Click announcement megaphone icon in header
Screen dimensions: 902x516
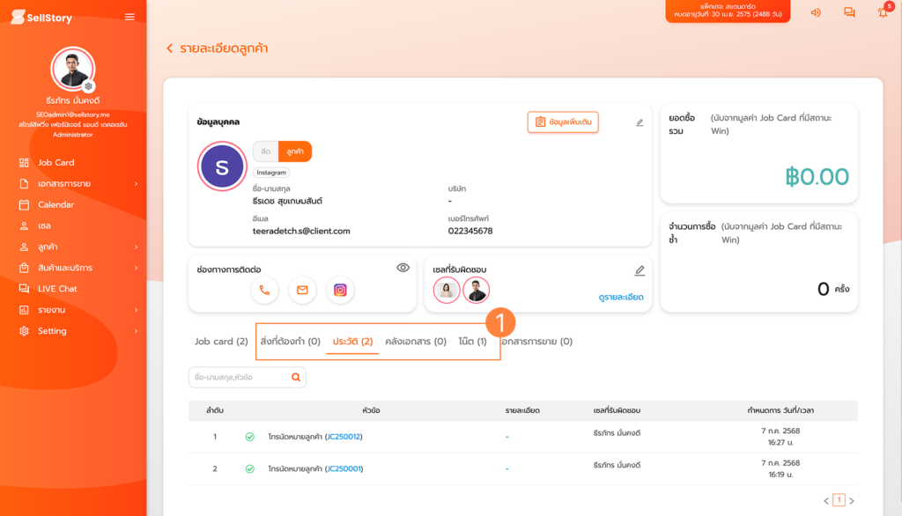click(816, 12)
